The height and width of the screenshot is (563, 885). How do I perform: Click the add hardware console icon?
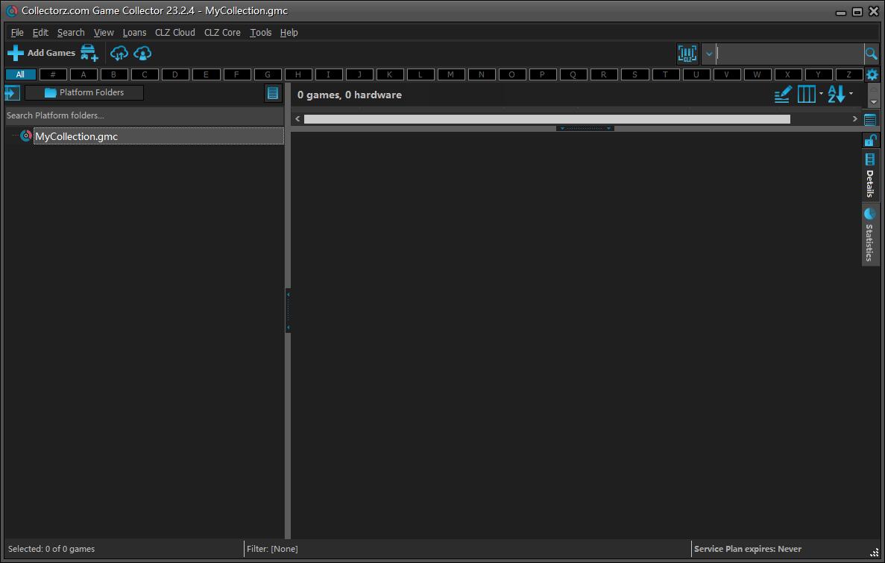point(89,53)
